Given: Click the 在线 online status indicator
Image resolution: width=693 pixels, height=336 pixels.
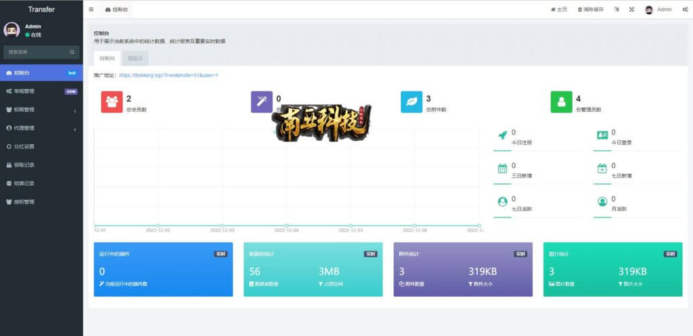Looking at the screenshot, I should point(33,35).
